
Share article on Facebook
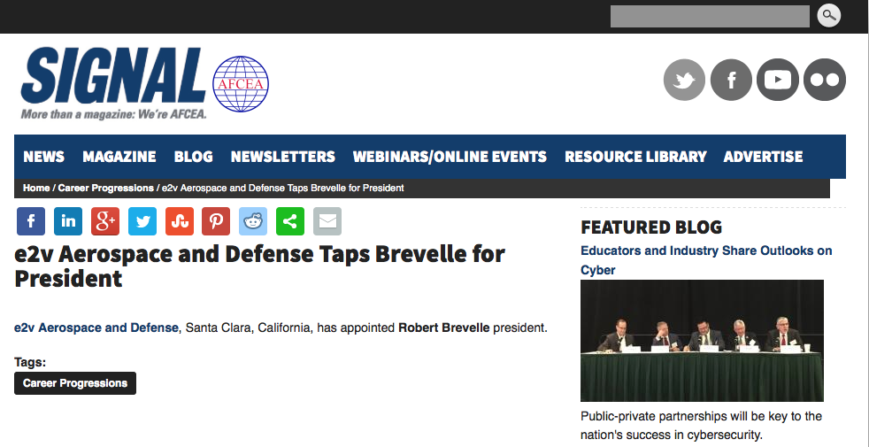point(31,221)
